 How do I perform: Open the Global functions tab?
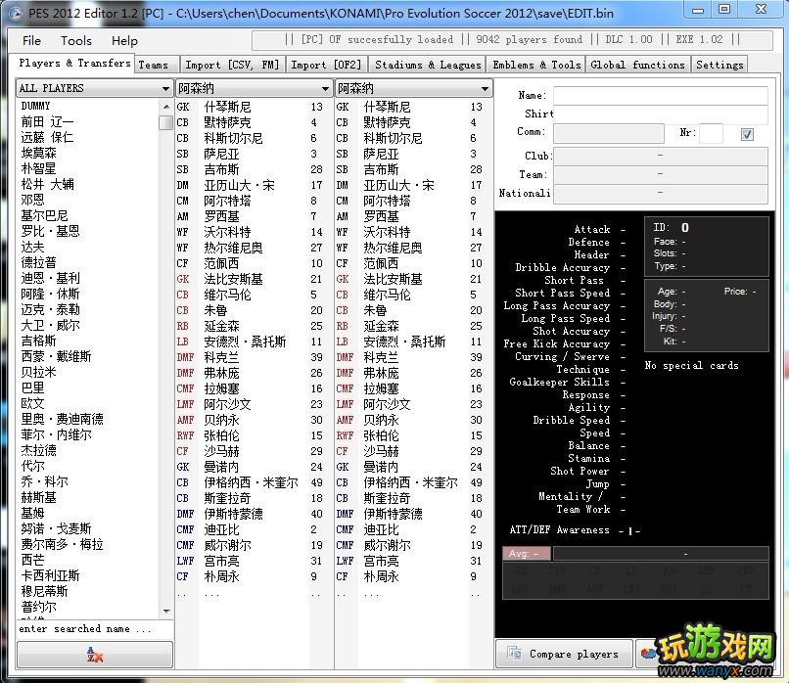[637, 65]
